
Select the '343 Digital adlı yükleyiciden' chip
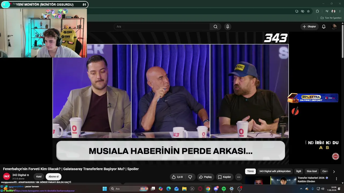(275, 171)
